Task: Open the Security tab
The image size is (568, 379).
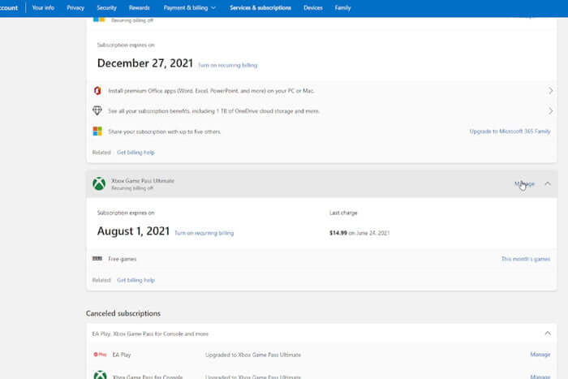Action: click(106, 7)
